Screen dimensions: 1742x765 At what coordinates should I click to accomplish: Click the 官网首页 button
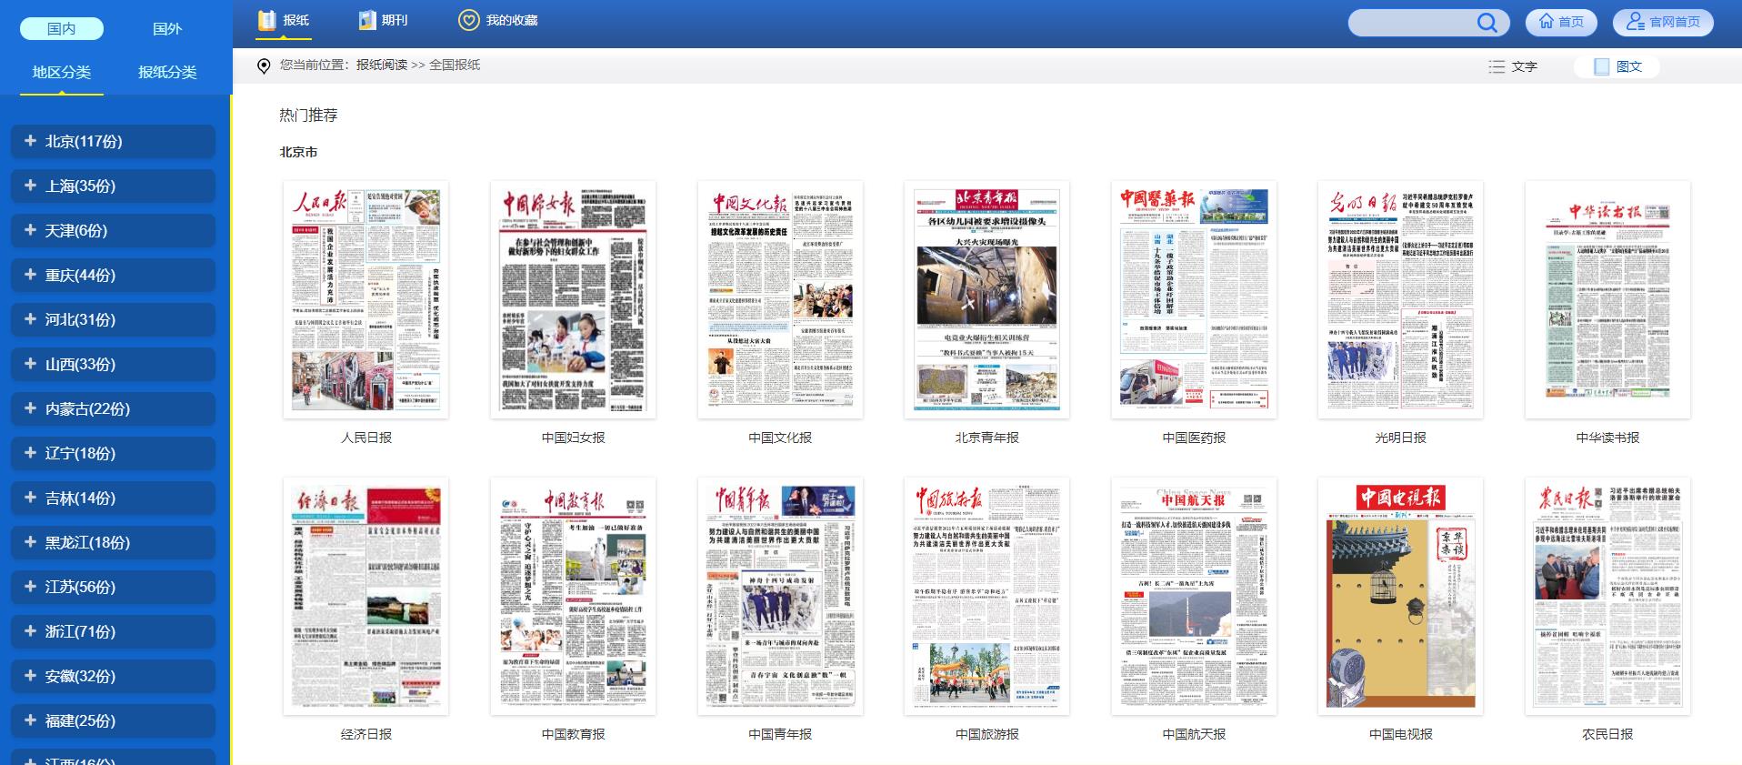[1663, 22]
